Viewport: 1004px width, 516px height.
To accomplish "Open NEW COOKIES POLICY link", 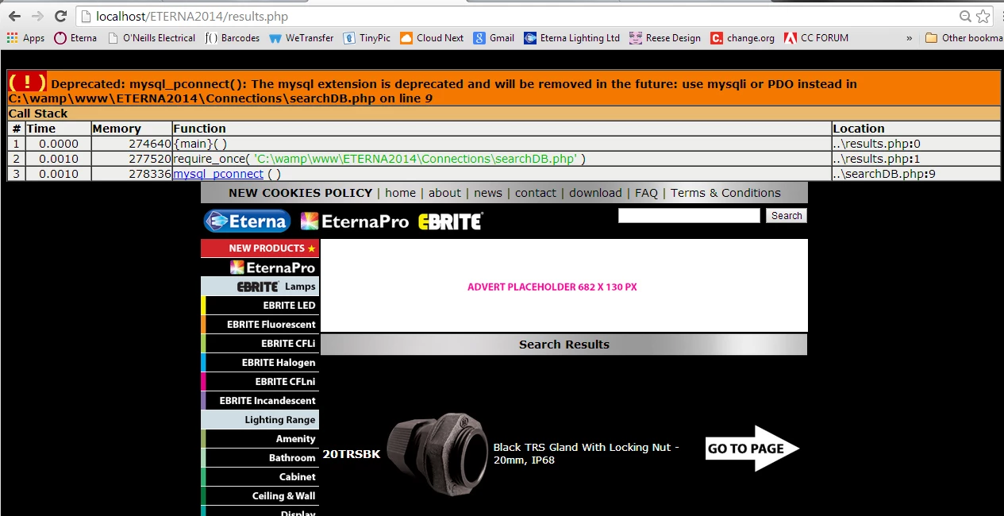I will (x=300, y=193).
